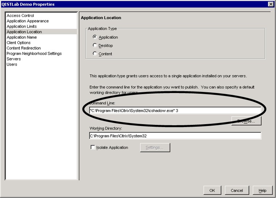Open the Servers page
Viewport: 276px width, 198px height.
tap(14, 59)
